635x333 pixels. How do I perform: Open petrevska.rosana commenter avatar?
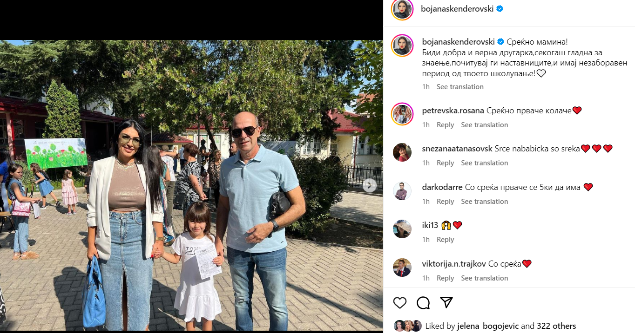coord(402,114)
